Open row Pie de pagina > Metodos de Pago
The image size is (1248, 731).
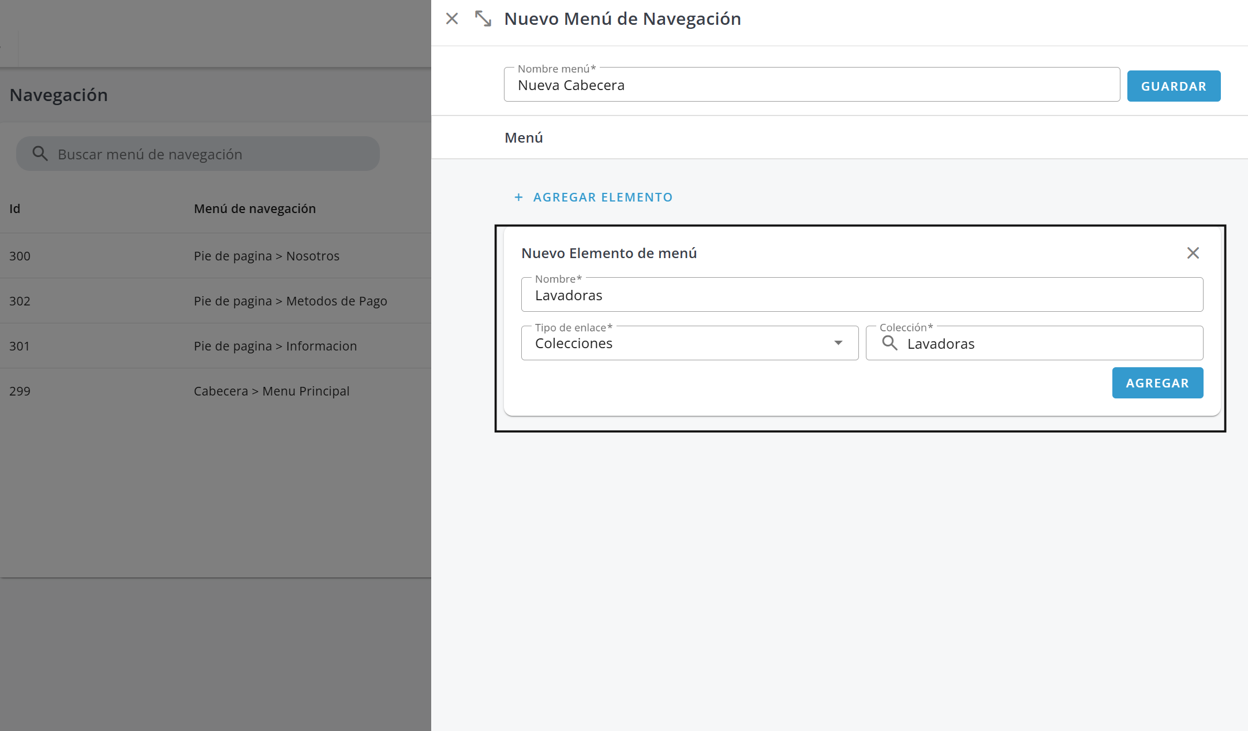click(x=290, y=301)
